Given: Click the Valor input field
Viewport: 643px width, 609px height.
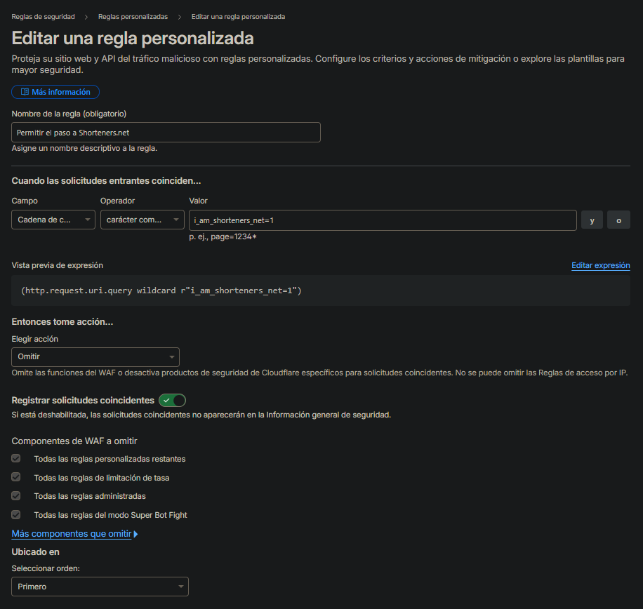Looking at the screenshot, I should click(383, 220).
